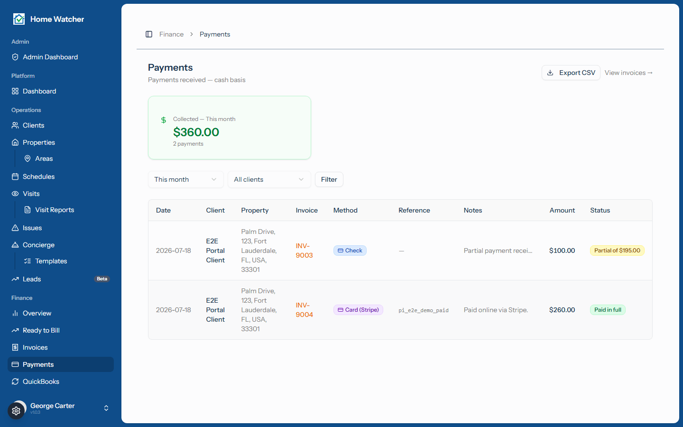This screenshot has width=683, height=427.
Task: Click the Partial of $195.00 status badge
Action: click(617, 251)
